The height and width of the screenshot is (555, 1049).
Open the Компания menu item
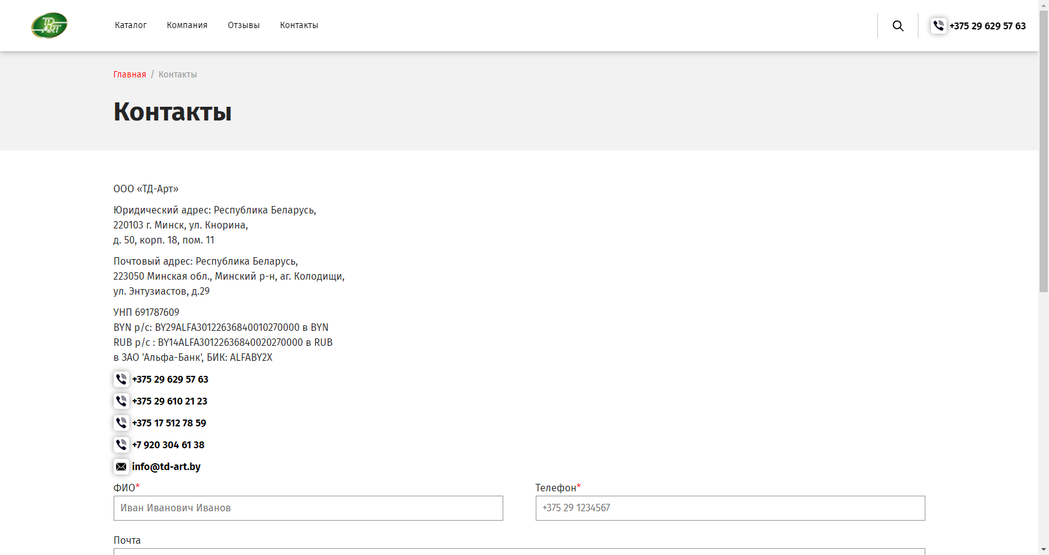point(187,25)
